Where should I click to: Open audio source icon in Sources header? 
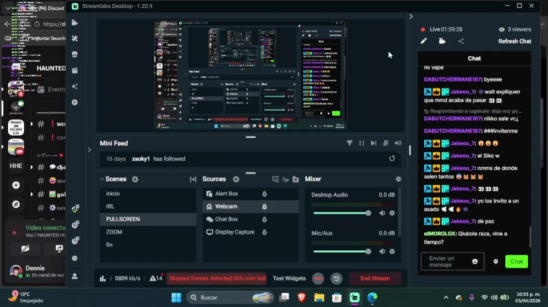[286, 179]
